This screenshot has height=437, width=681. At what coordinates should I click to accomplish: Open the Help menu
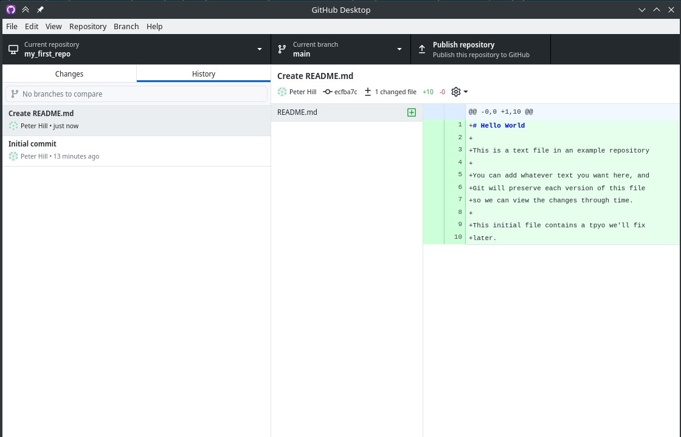[x=154, y=27]
